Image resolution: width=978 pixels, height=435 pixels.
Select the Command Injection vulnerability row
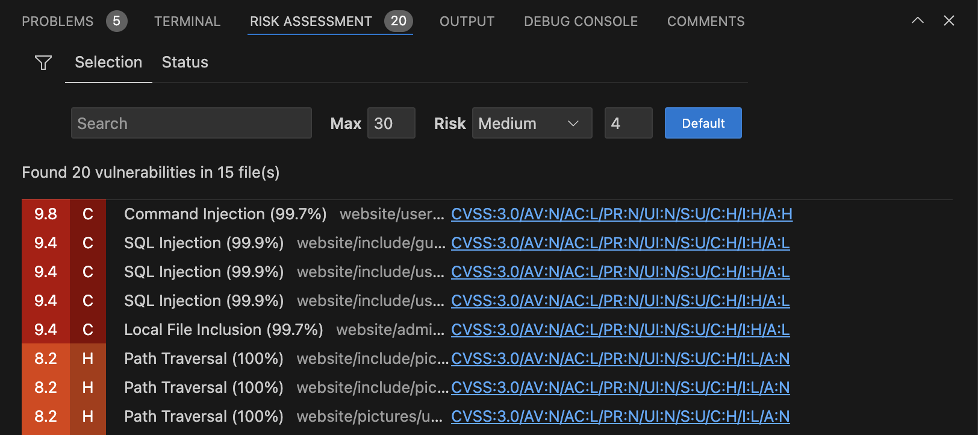tap(225, 214)
